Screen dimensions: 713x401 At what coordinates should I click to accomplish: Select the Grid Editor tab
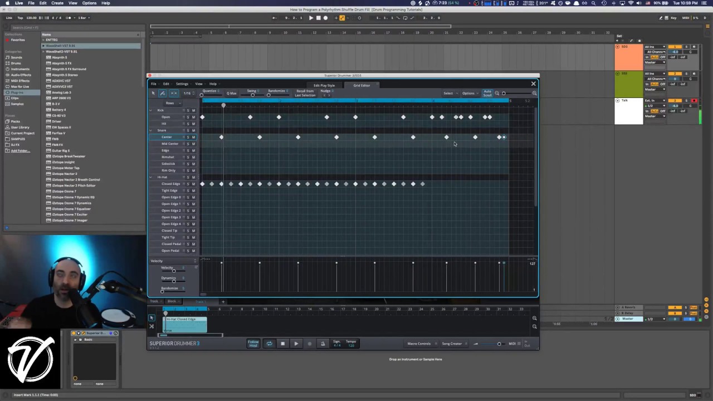pyautogui.click(x=362, y=85)
